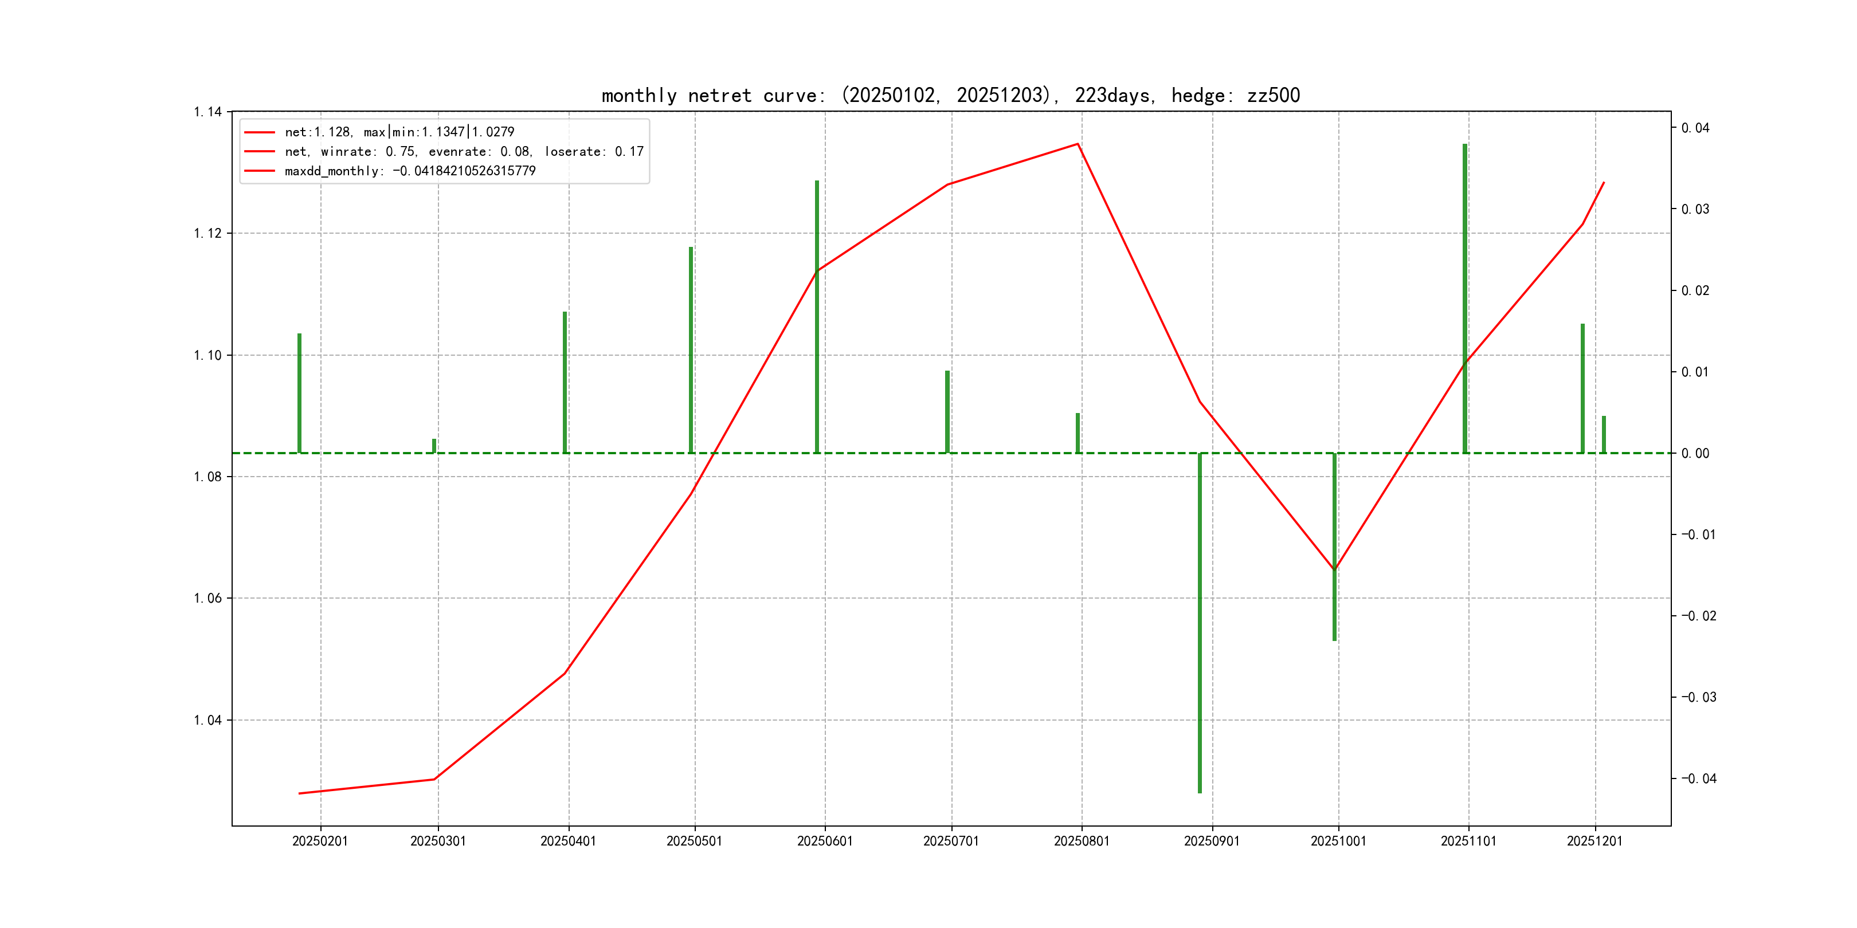1857x928 pixels.
Task: Click the 20250201 x-axis label
Action: tap(320, 841)
